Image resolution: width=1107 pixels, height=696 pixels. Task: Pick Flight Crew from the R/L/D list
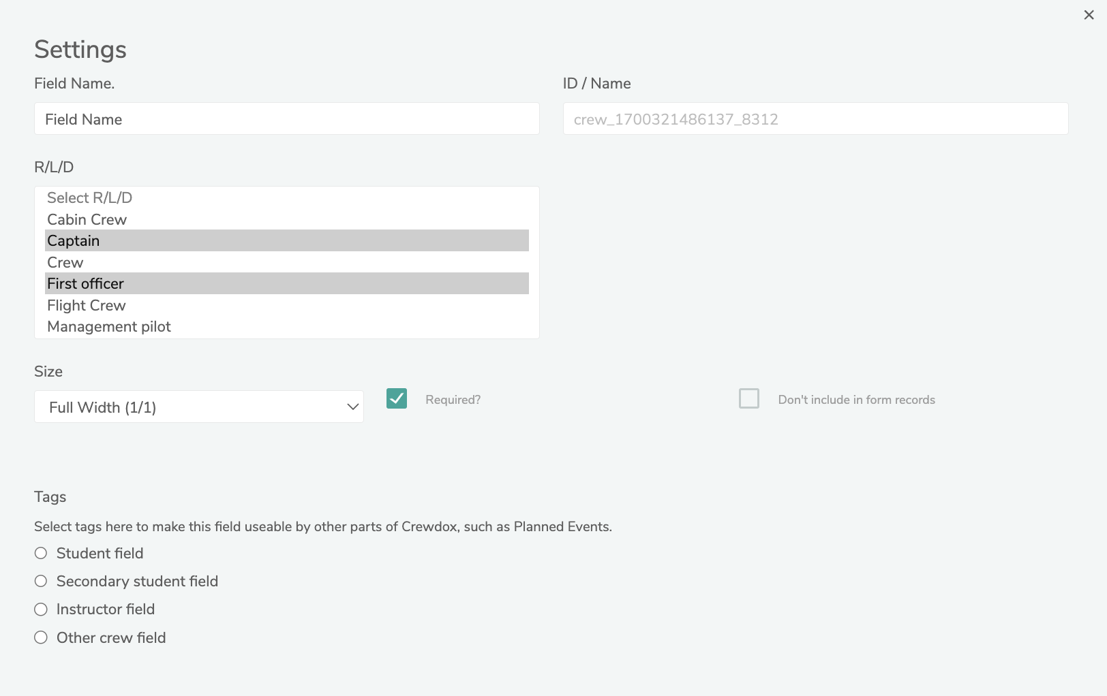[87, 305]
